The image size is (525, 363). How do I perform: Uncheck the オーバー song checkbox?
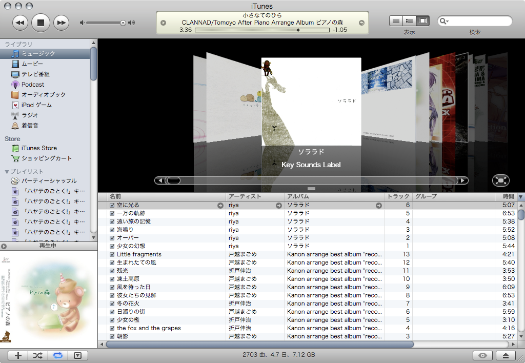[x=112, y=238]
